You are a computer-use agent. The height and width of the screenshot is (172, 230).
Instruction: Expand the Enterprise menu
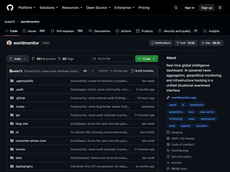124,8
